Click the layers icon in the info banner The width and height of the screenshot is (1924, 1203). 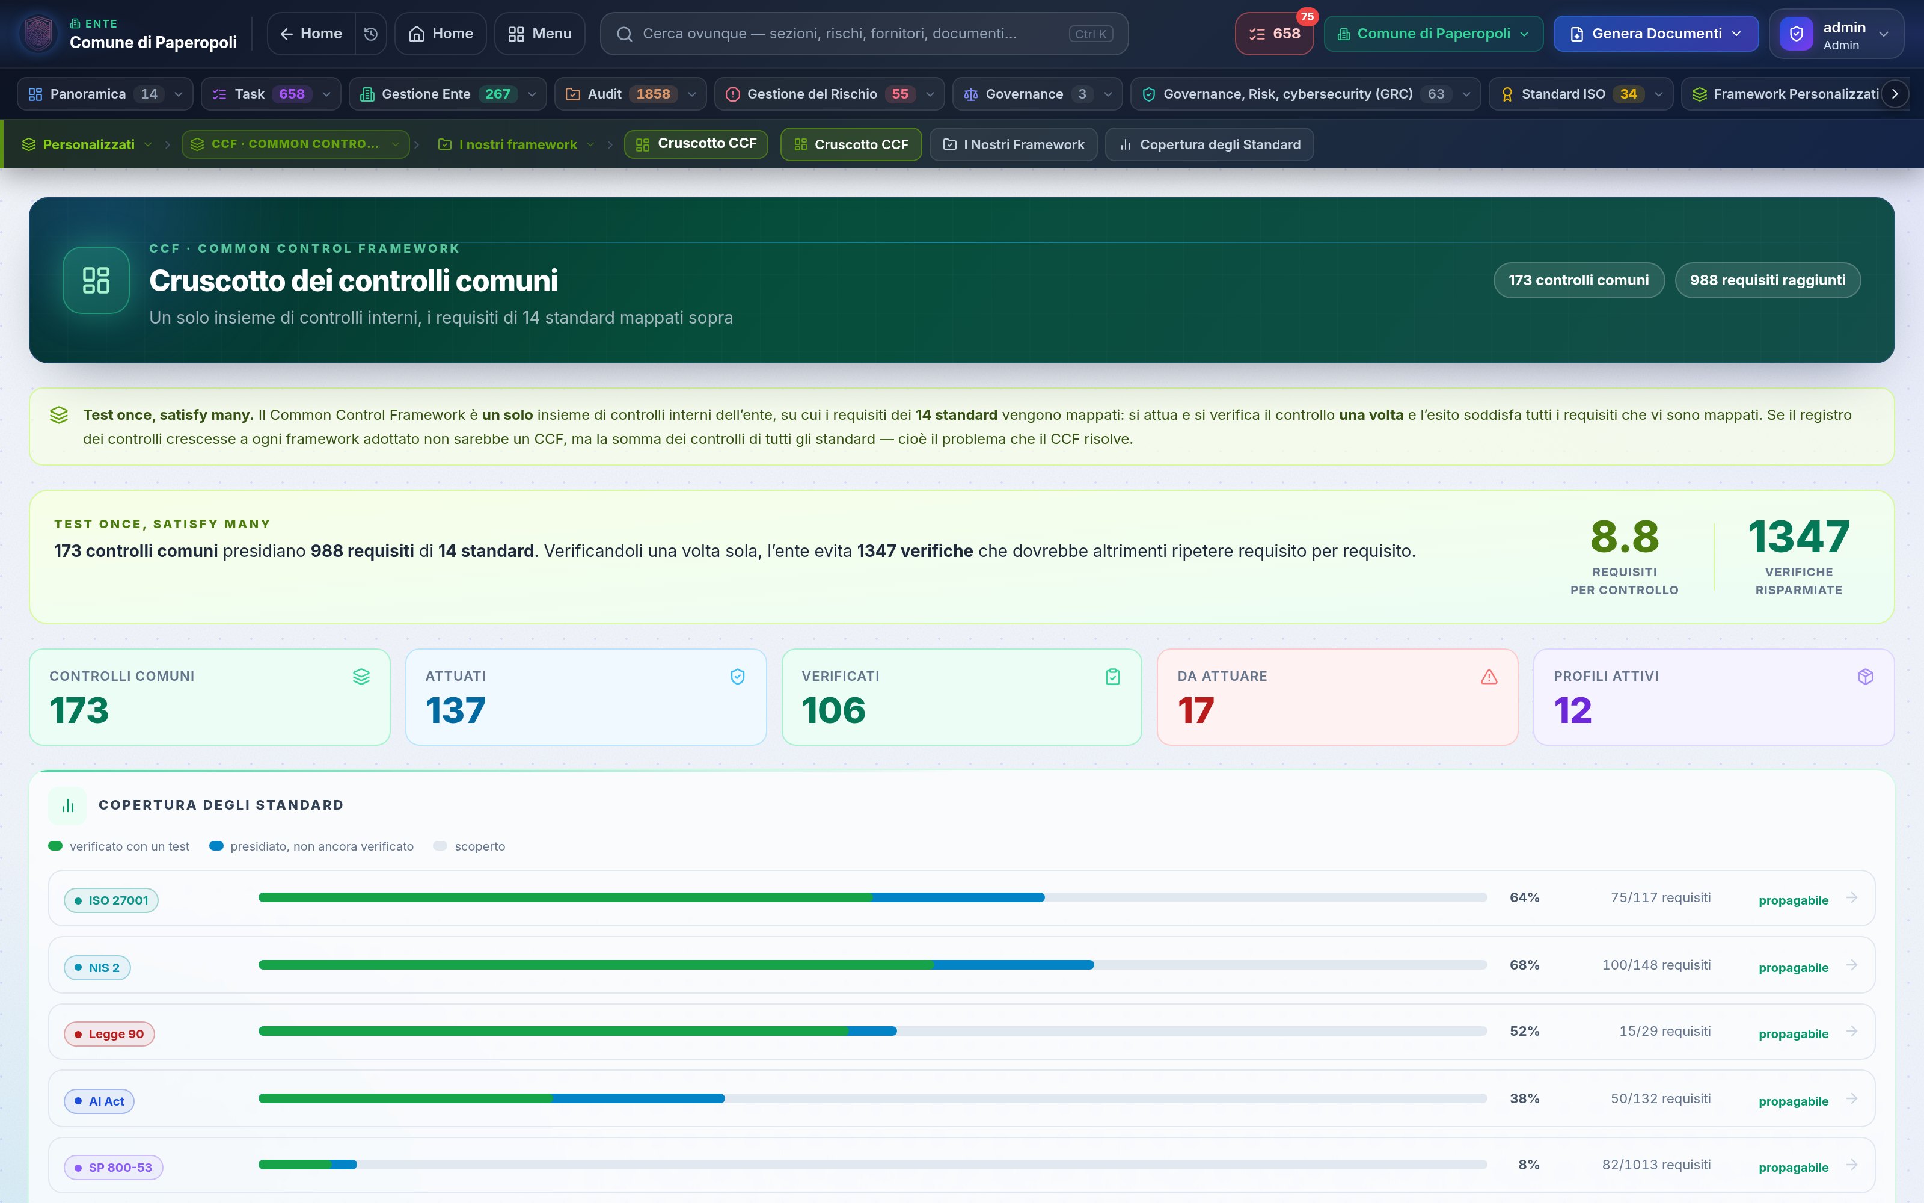click(x=59, y=415)
